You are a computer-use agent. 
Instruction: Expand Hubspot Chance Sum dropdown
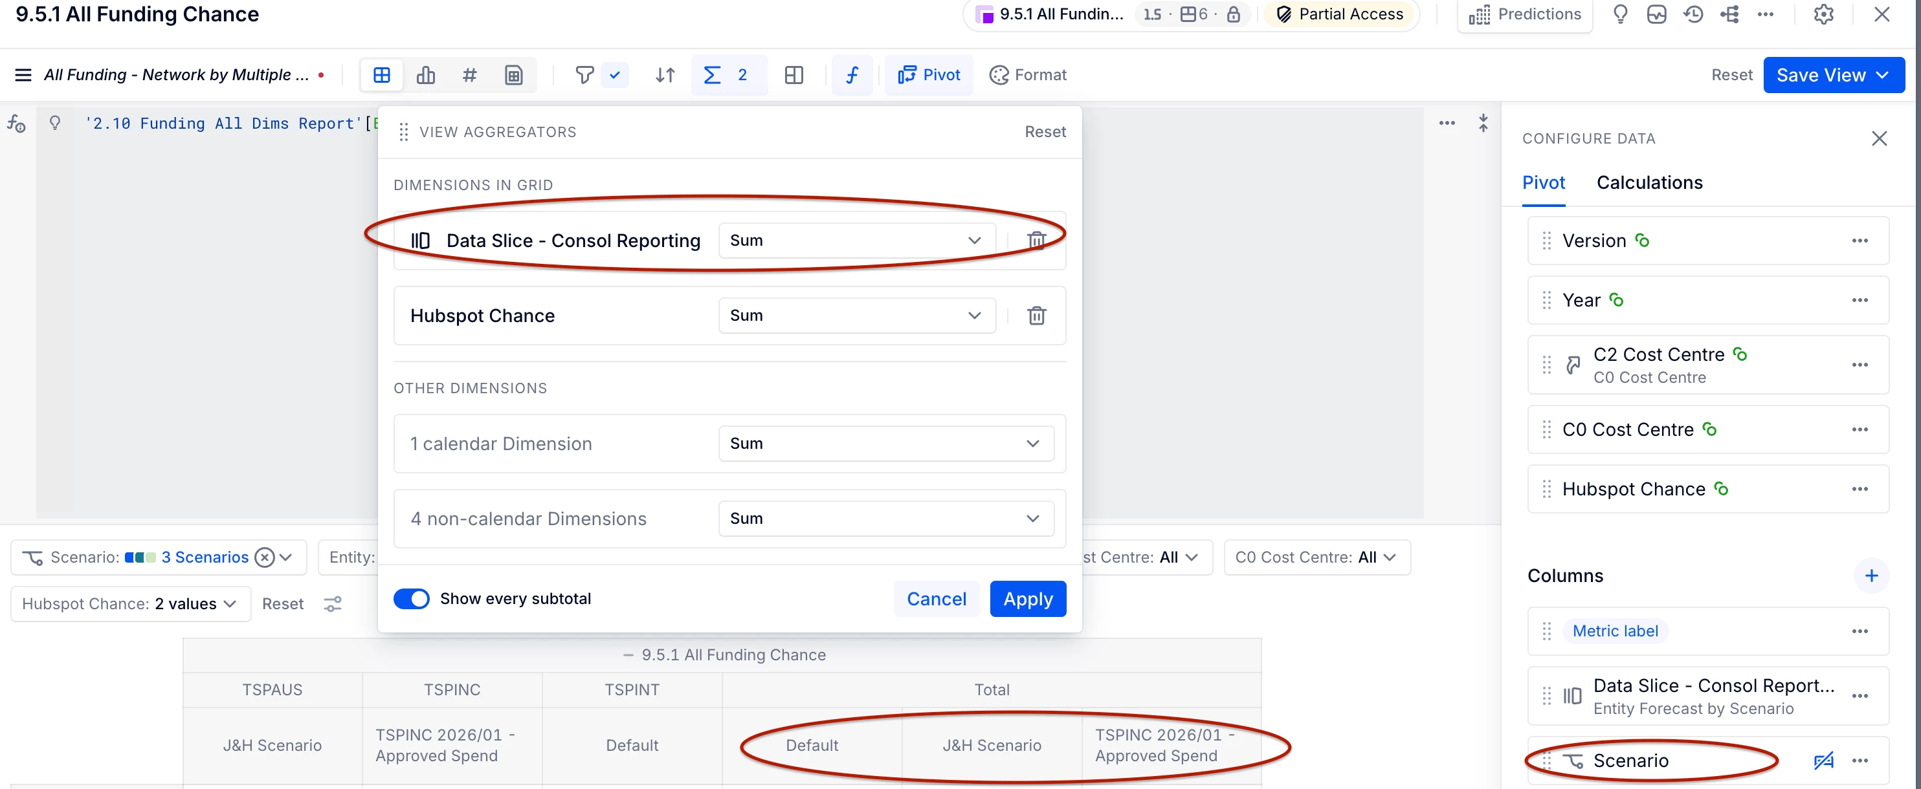point(856,316)
